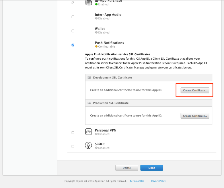Uncheck the Push Notifications checkbox
The height and width of the screenshot is (188, 224).
point(73,45)
